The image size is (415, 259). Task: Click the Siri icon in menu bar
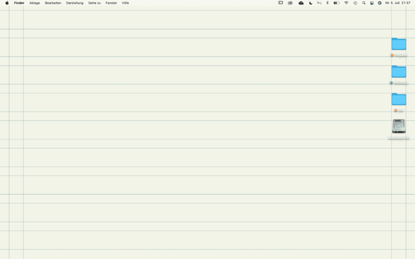click(380, 3)
